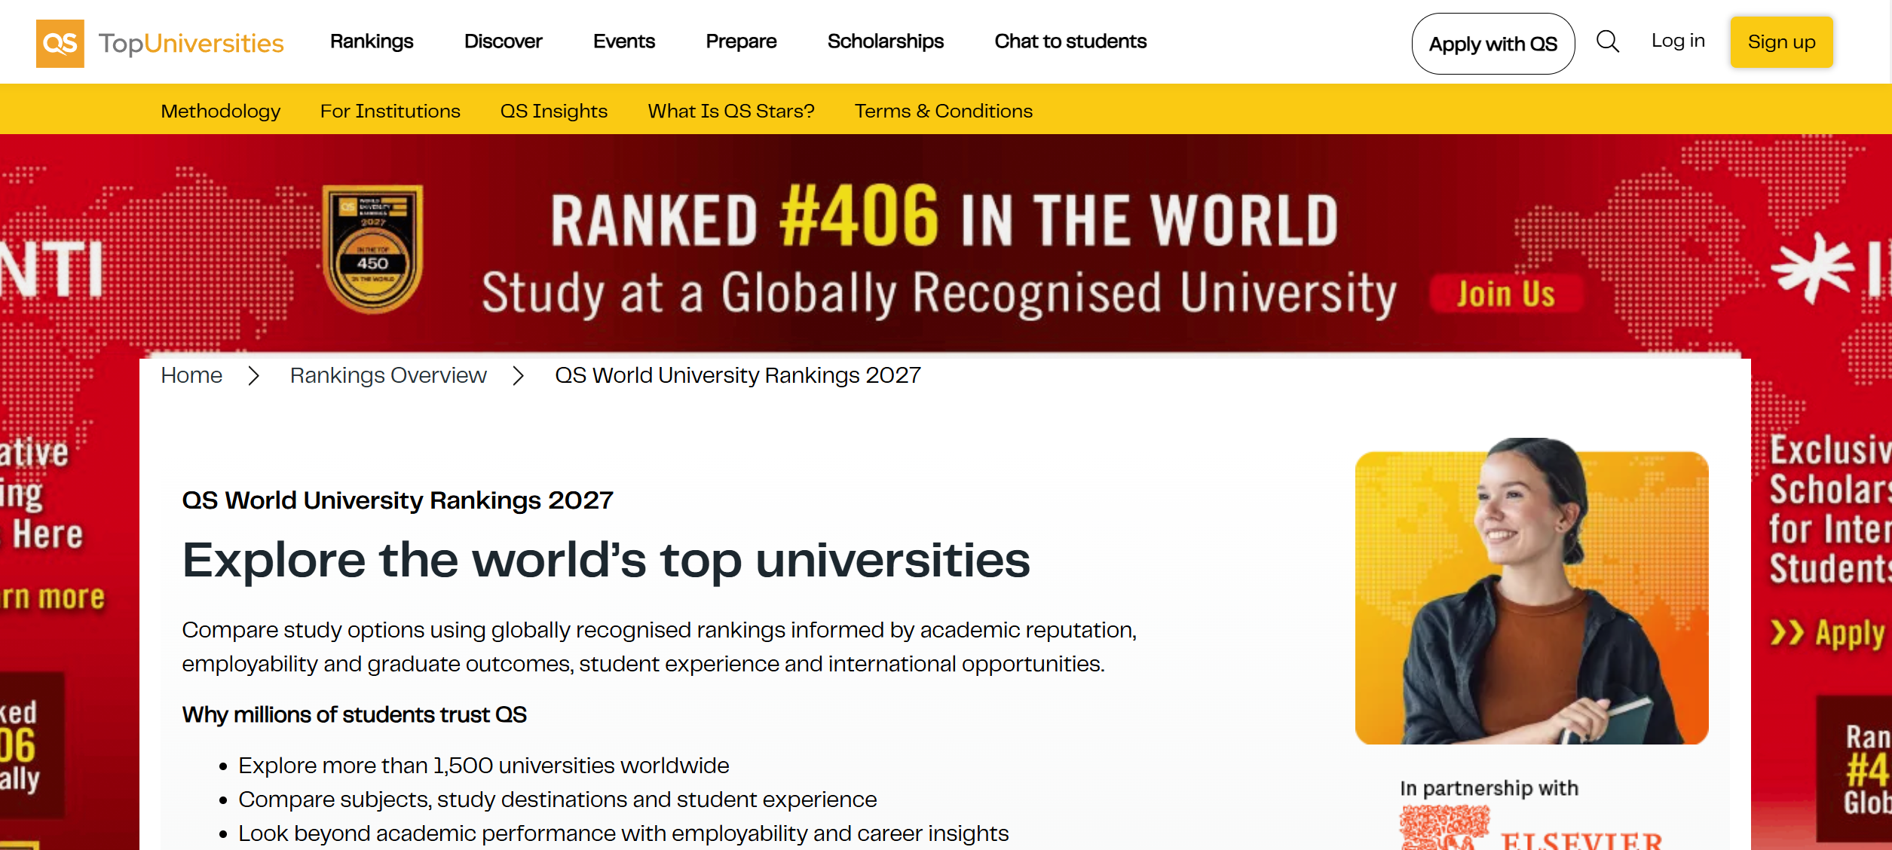Open Chat to students menu item
Screen dimensions: 1892x850
pyautogui.click(x=1070, y=41)
